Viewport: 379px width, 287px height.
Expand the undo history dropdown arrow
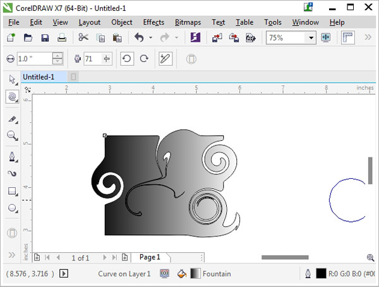pyautogui.click(x=150, y=38)
